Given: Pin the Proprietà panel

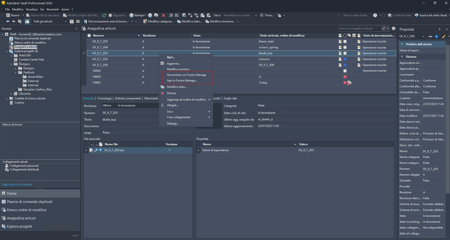Looking at the screenshot, I should tap(439, 29).
